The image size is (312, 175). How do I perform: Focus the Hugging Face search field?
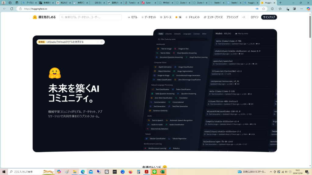[x=91, y=17]
